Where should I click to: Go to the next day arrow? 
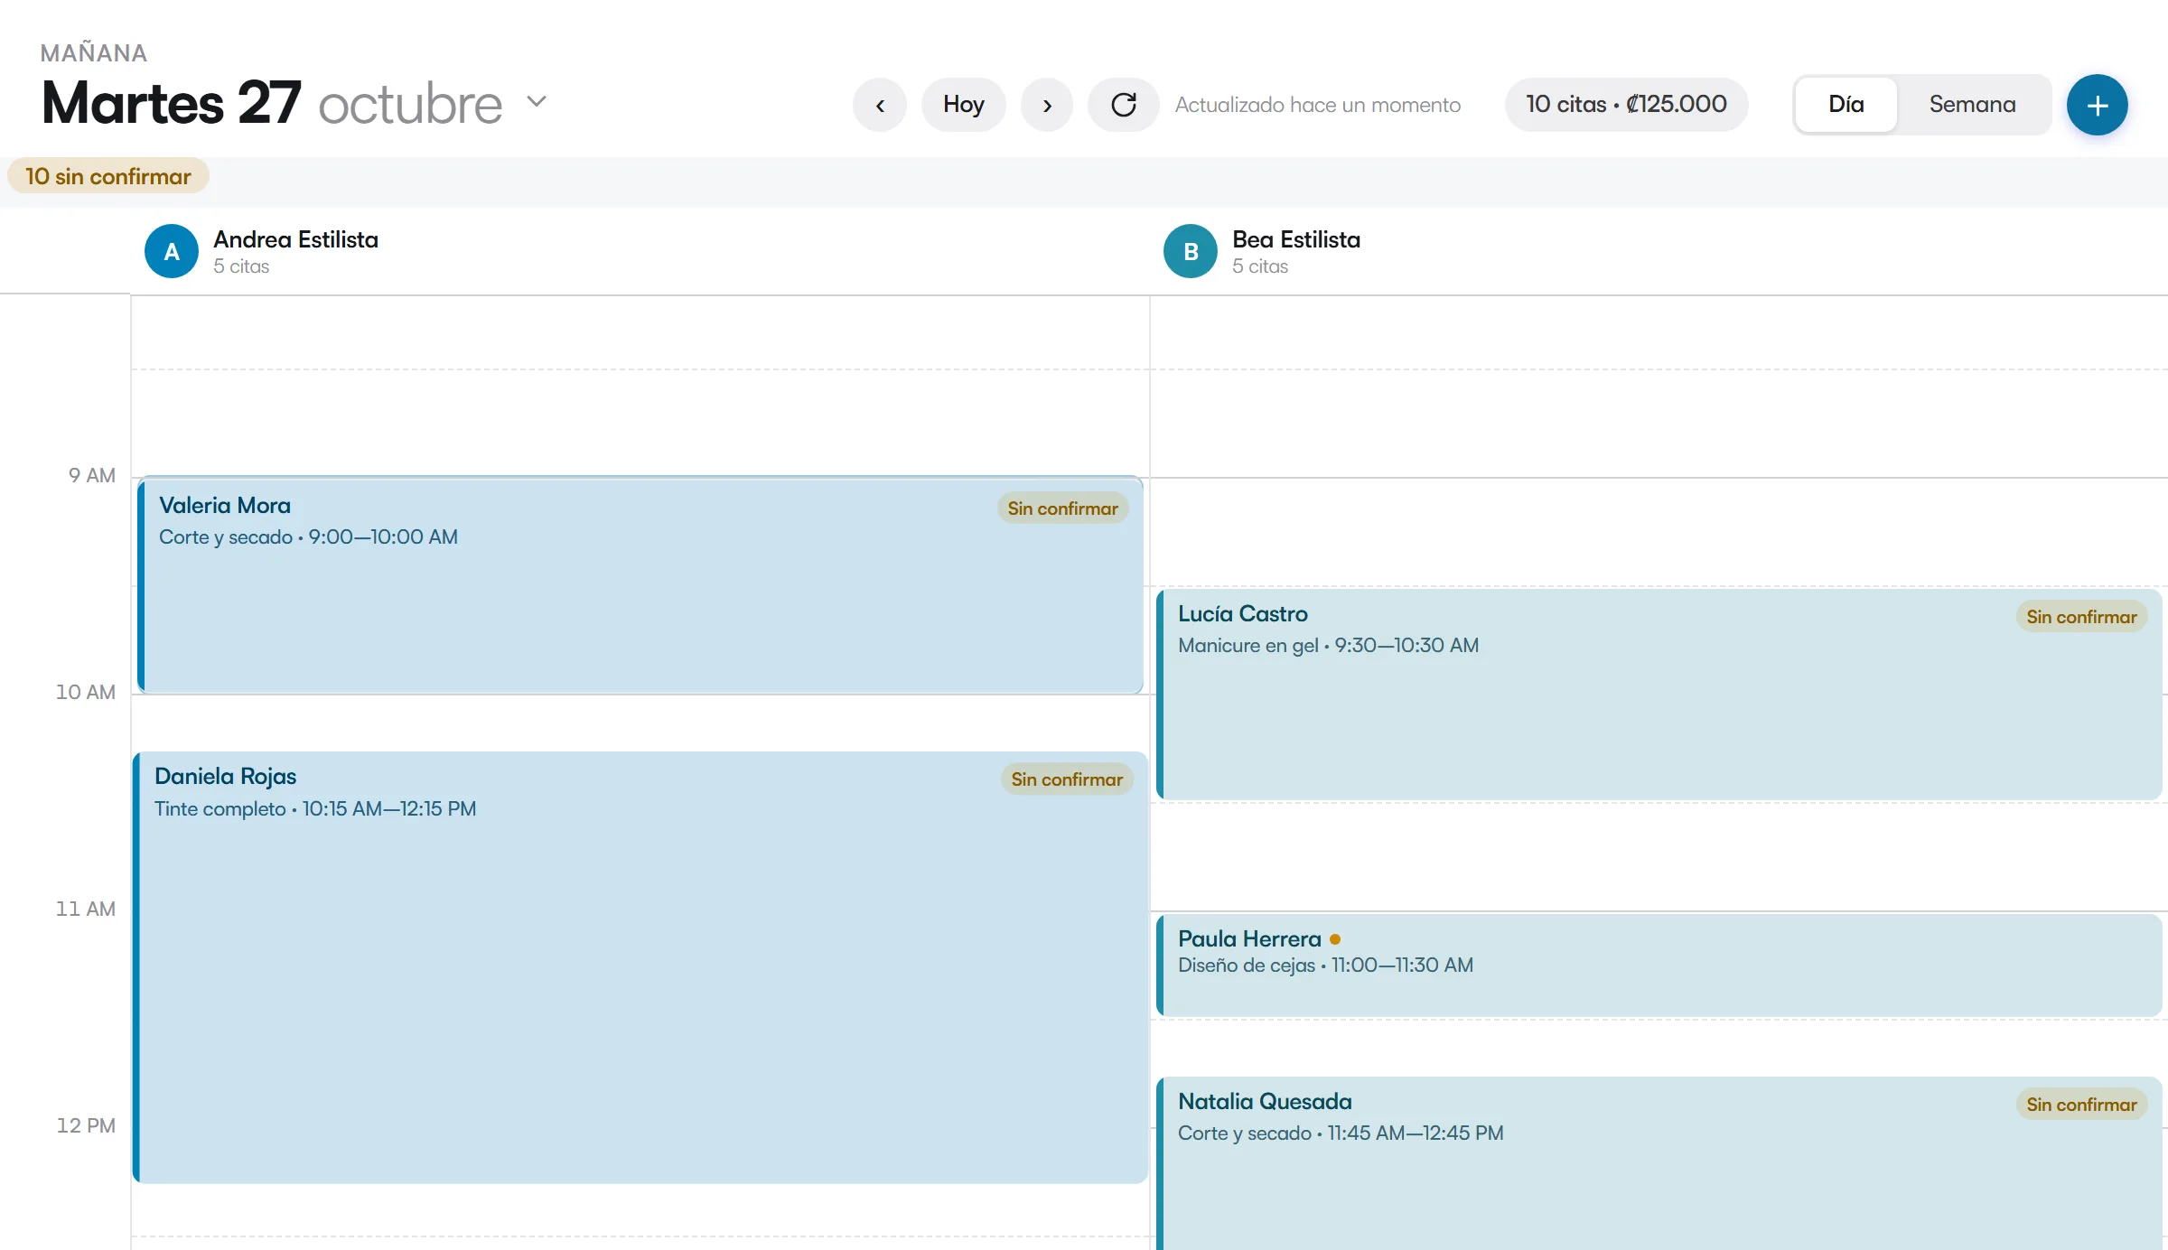click(x=1047, y=105)
